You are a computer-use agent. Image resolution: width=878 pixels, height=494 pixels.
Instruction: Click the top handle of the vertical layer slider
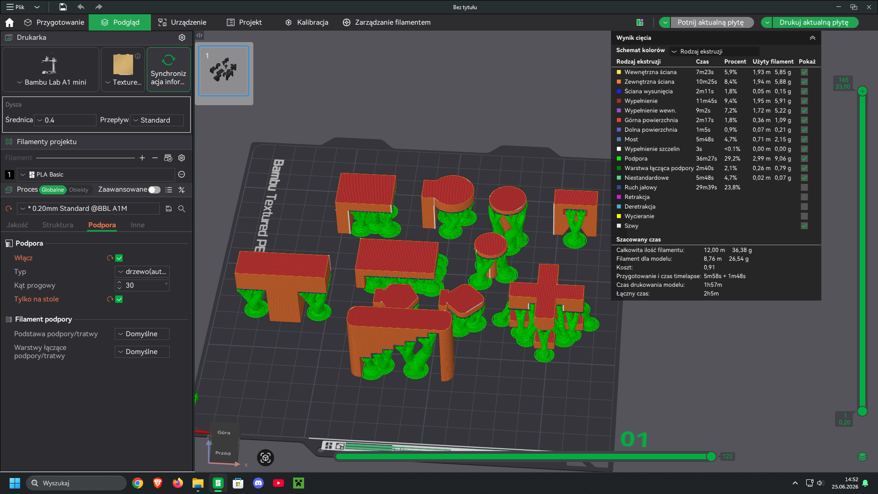tap(862, 91)
